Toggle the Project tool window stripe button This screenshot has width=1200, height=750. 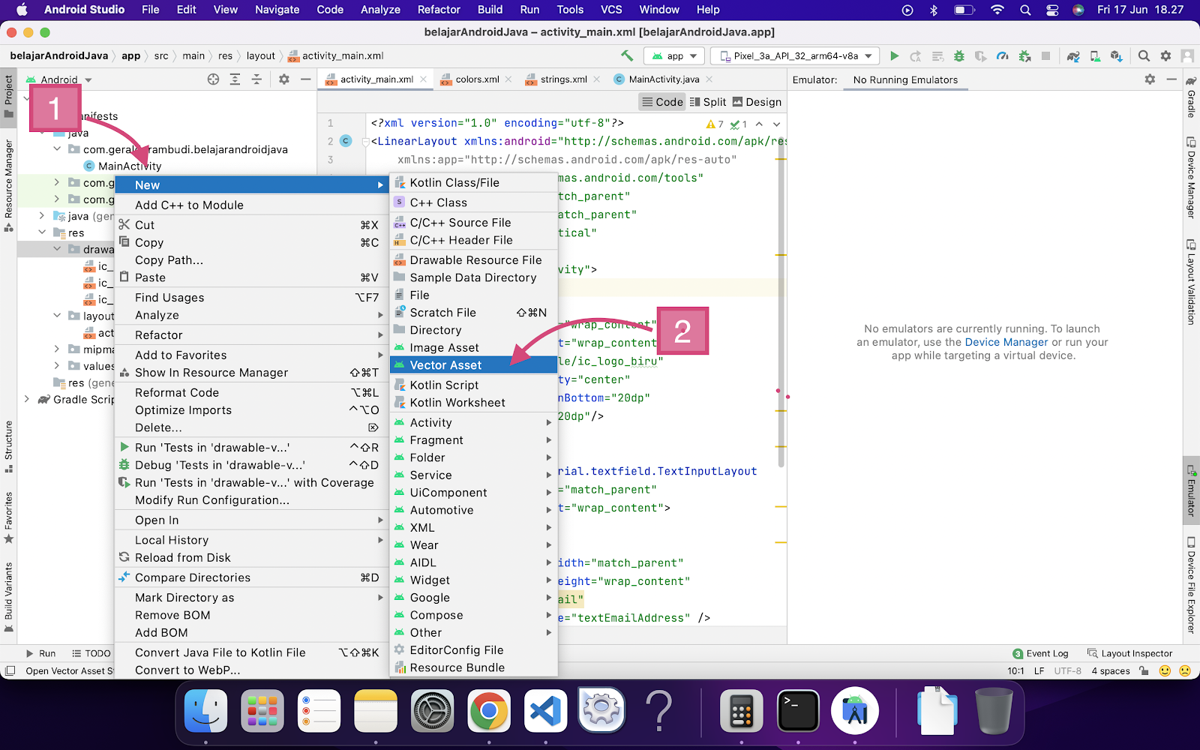[x=8, y=96]
